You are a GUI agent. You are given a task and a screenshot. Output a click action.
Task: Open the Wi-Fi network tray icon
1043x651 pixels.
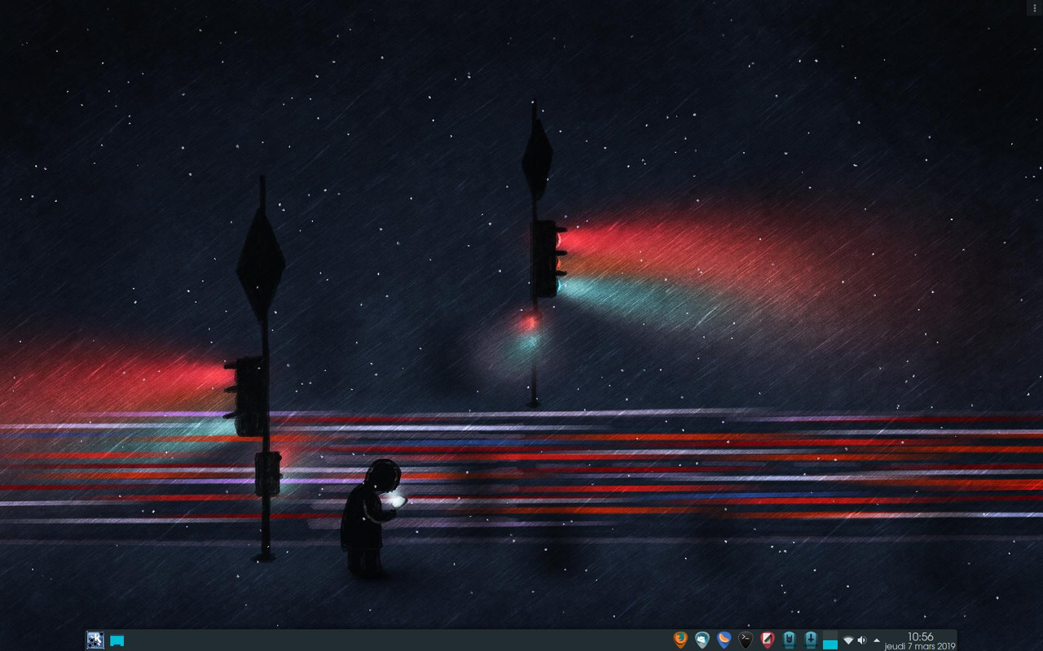848,640
